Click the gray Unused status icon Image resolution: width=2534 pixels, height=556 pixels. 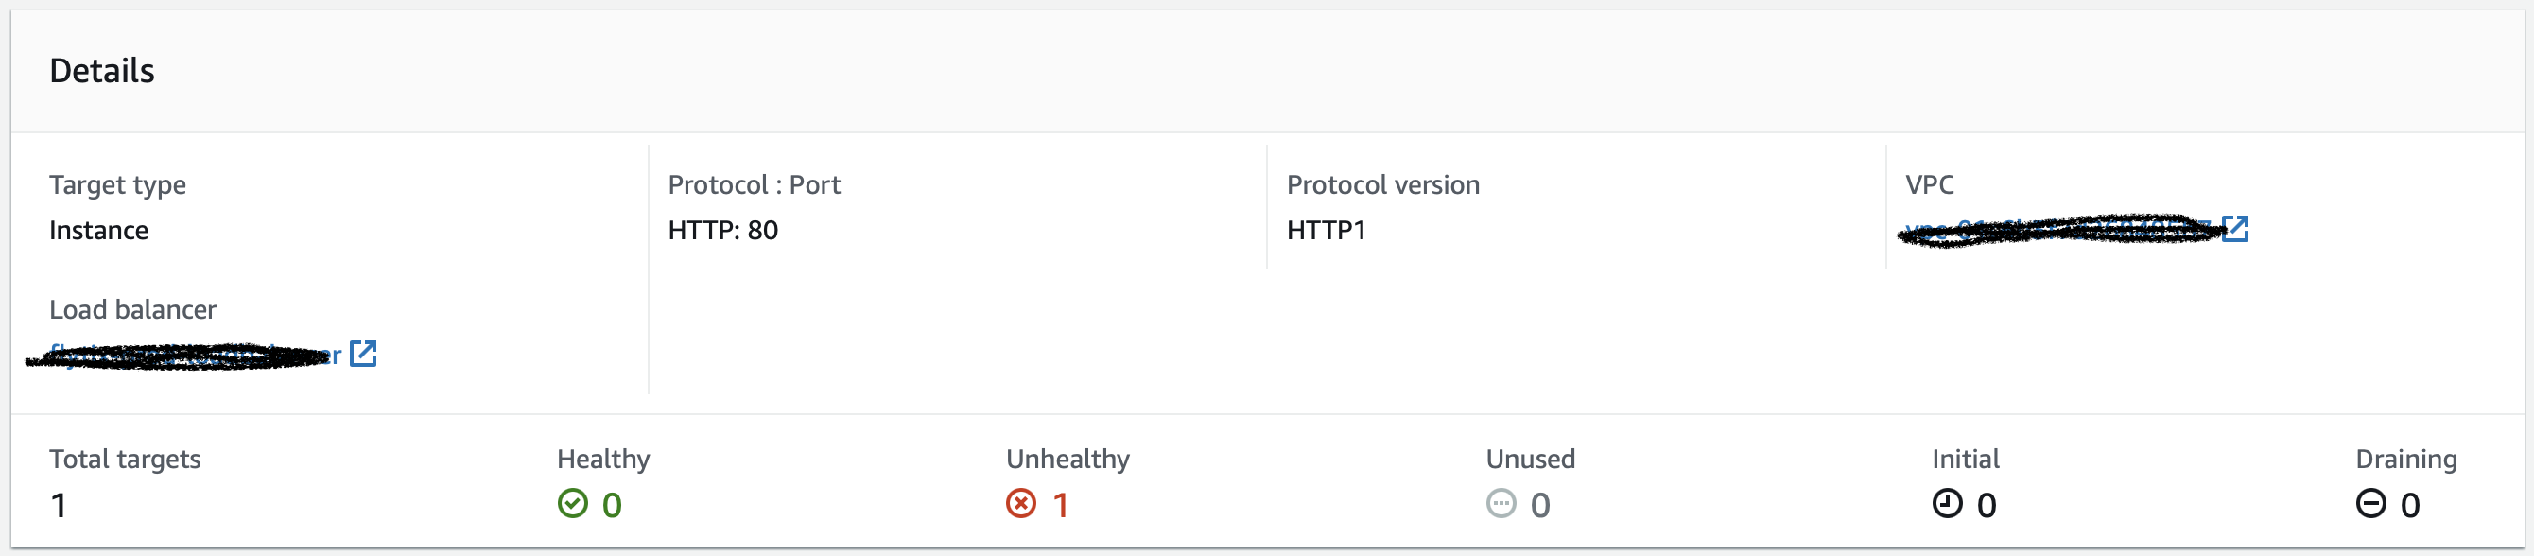[1501, 504]
